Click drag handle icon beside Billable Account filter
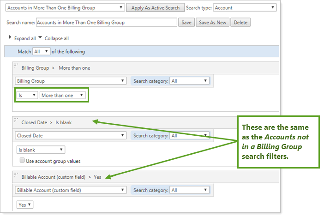The height and width of the screenshot is (217, 324). 16,176
